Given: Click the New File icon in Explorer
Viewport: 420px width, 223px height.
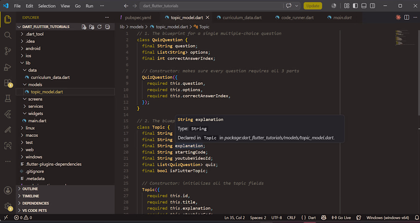Looking at the screenshot, I should click(x=84, y=27).
